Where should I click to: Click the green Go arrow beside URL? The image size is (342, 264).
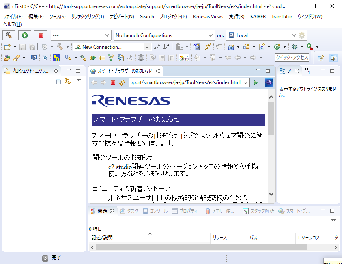click(x=256, y=82)
